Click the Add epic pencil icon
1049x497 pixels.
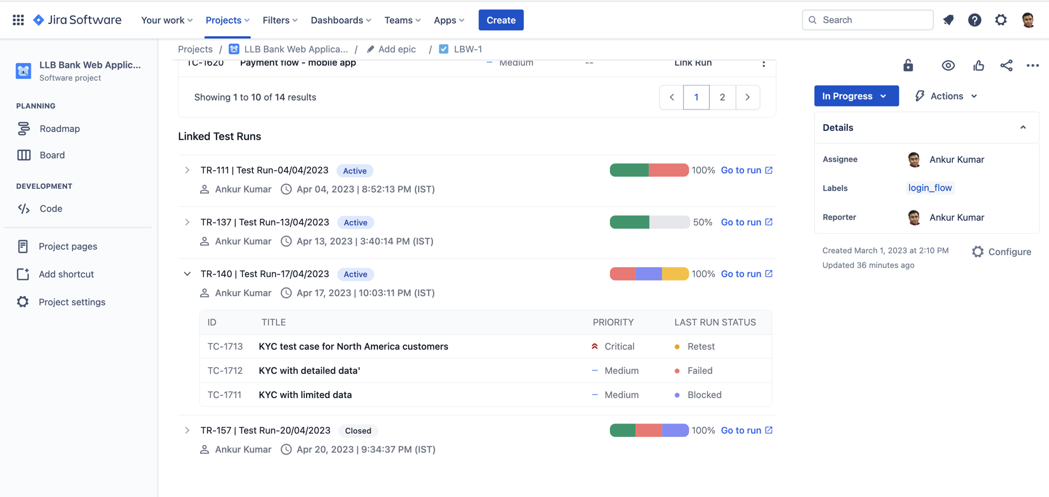coord(370,49)
